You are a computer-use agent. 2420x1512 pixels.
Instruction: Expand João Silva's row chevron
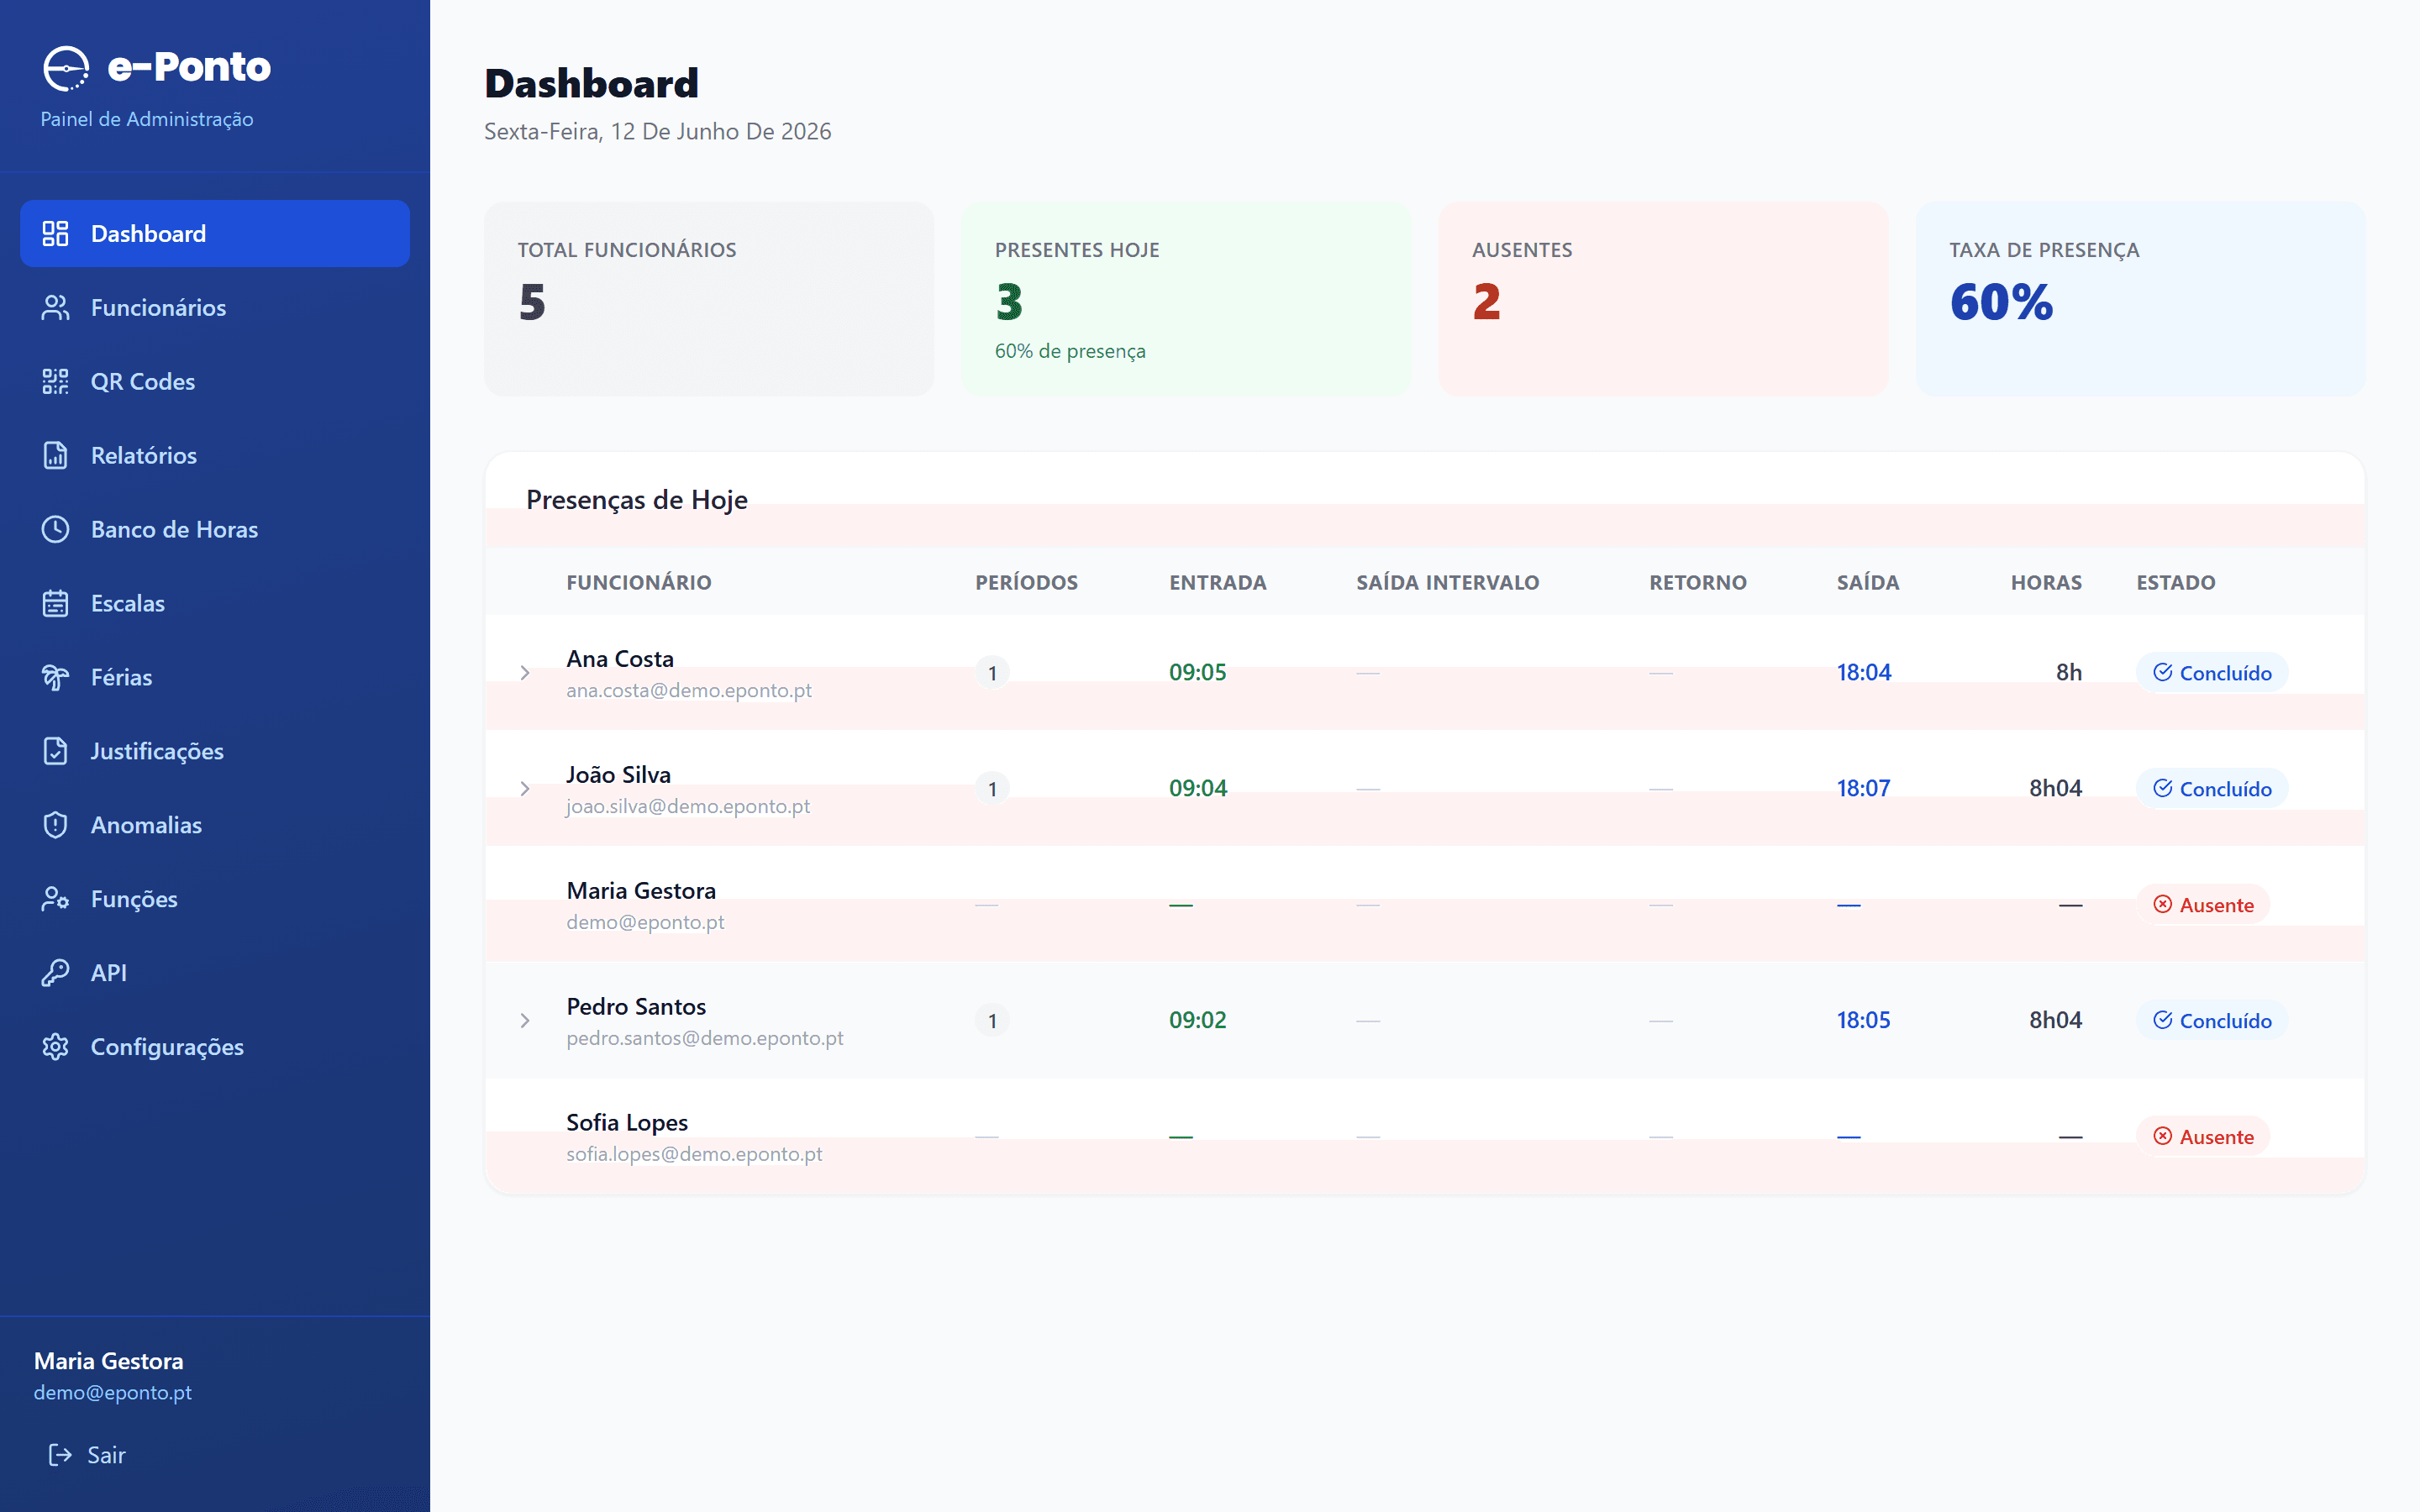pyautogui.click(x=525, y=789)
